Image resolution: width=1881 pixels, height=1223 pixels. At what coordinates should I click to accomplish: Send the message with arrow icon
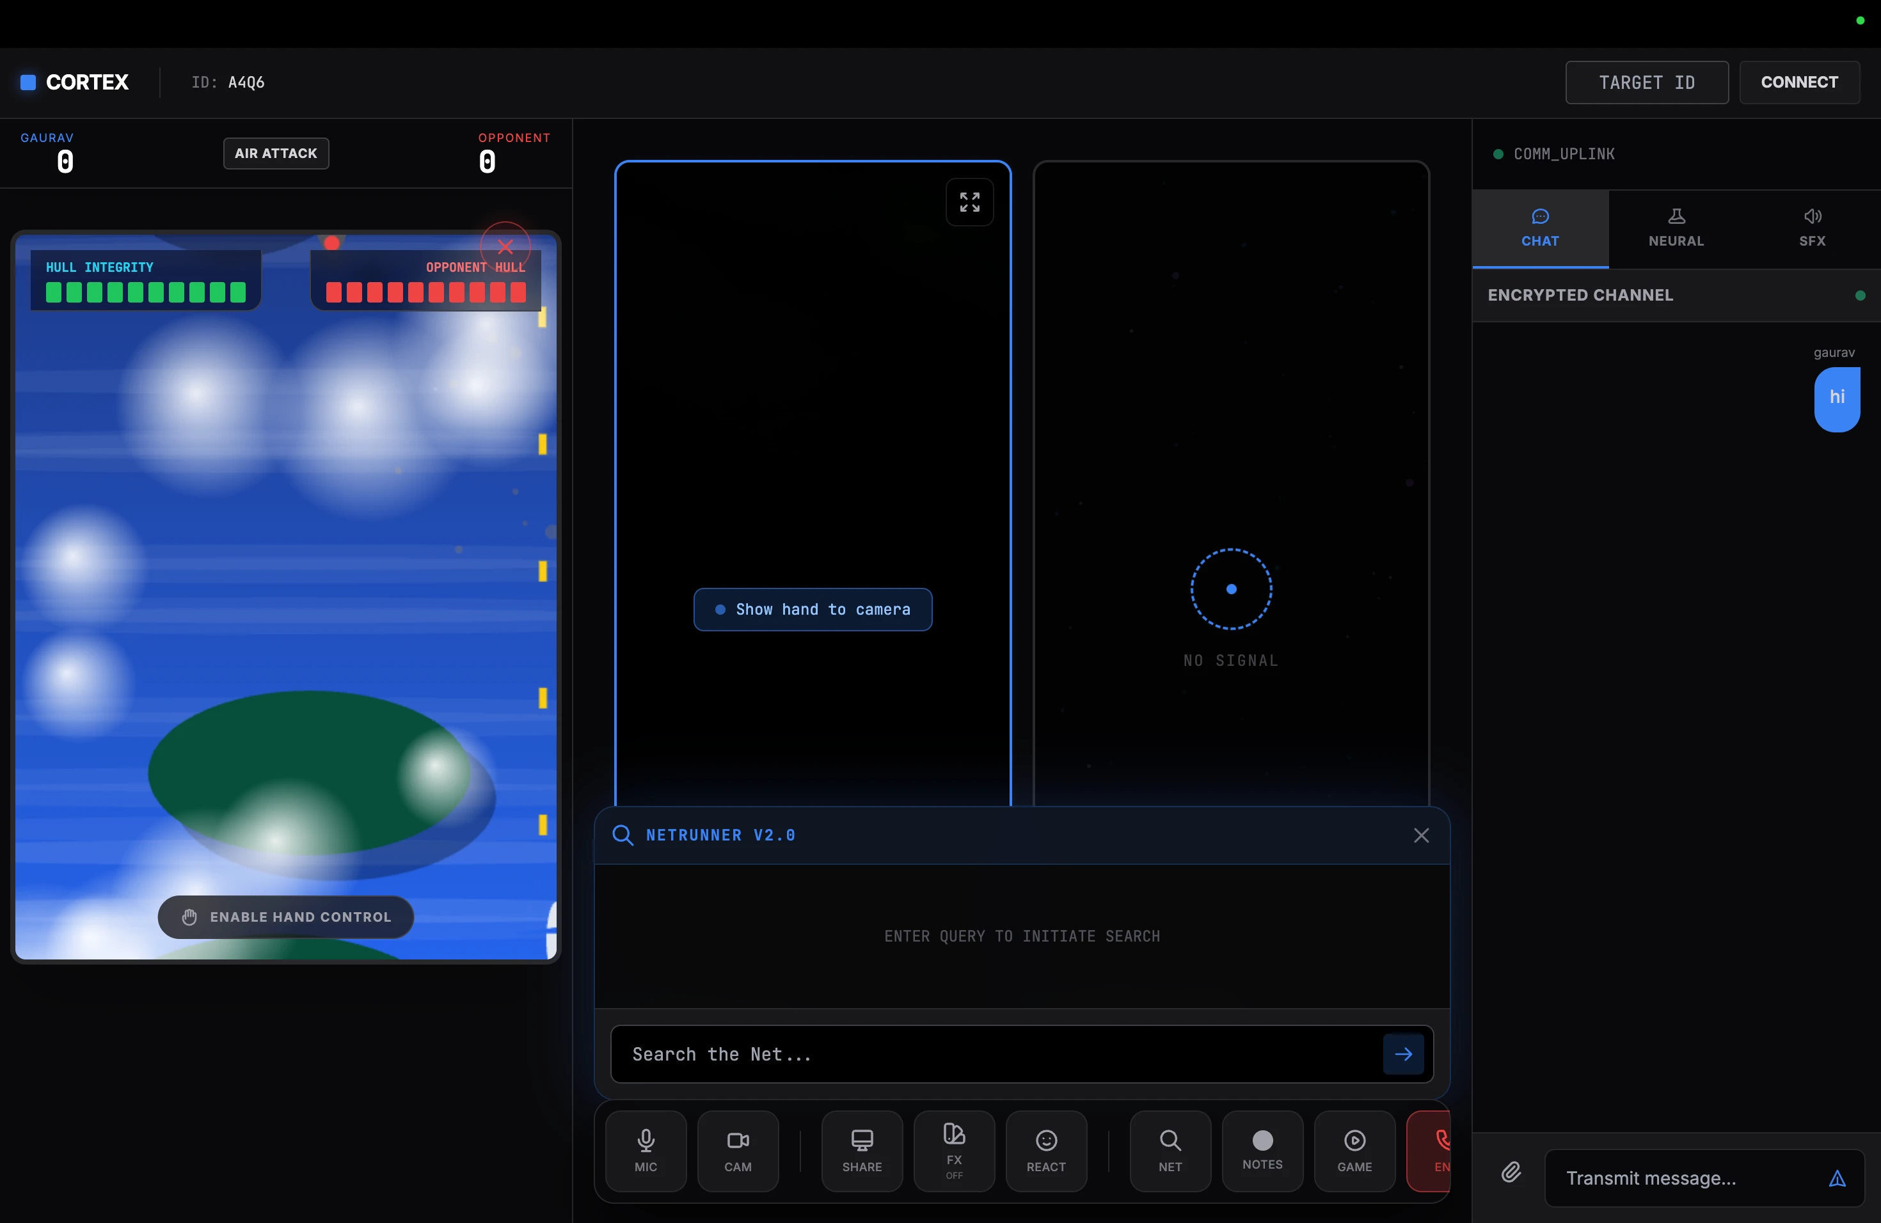tap(1837, 1178)
